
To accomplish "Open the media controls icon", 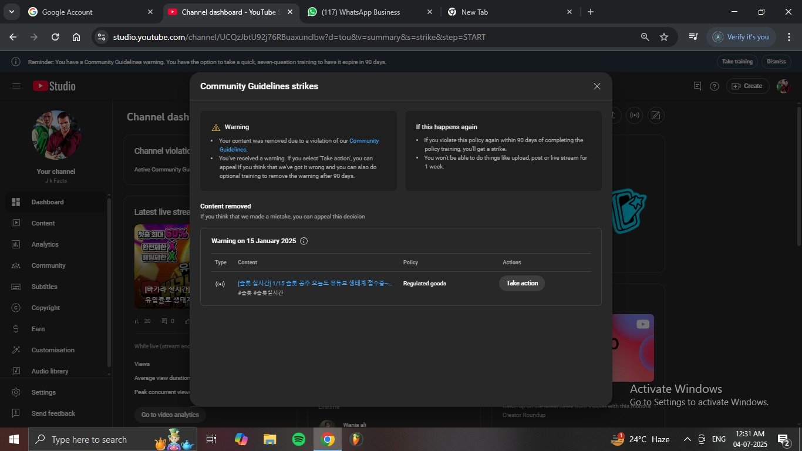I will pos(693,37).
